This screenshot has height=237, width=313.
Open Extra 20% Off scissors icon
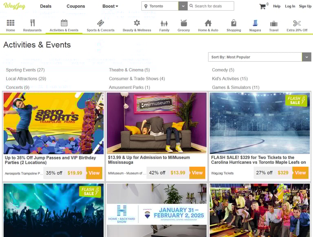297,23
